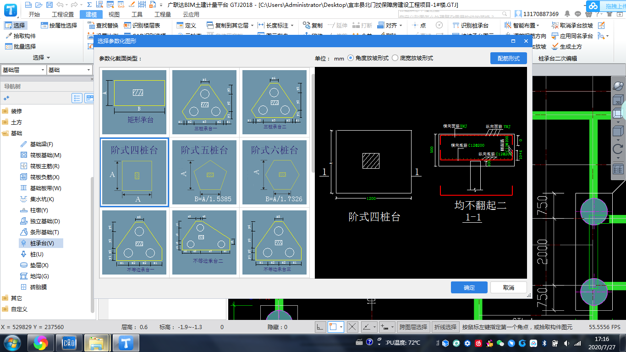
Task: Click the Open folder icon in quick access bar
Action: click(39, 5)
